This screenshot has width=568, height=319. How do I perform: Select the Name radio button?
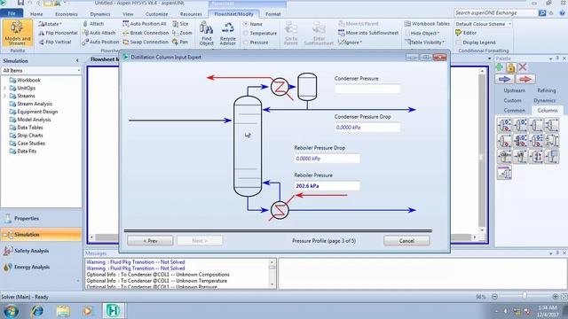point(246,24)
